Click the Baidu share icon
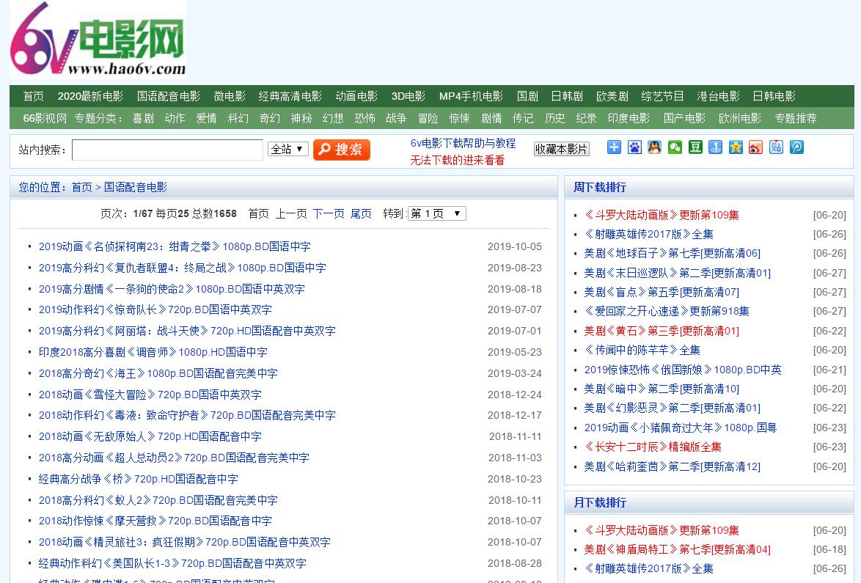The image size is (861, 583). (x=634, y=147)
